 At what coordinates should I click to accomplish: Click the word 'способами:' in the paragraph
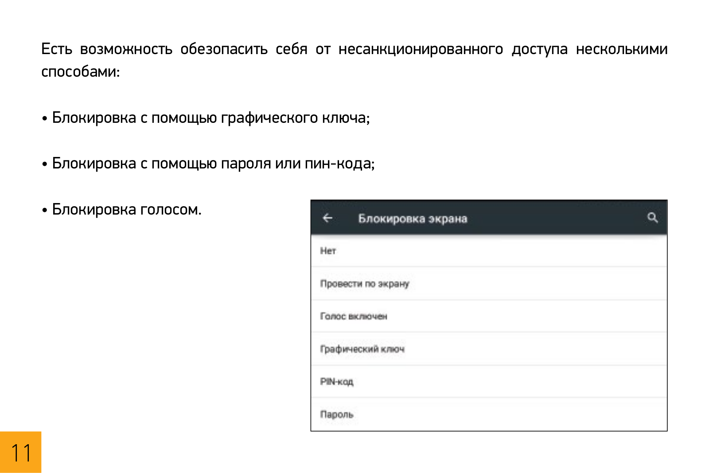[81, 71]
